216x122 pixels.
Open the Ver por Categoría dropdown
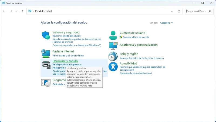[166, 23]
